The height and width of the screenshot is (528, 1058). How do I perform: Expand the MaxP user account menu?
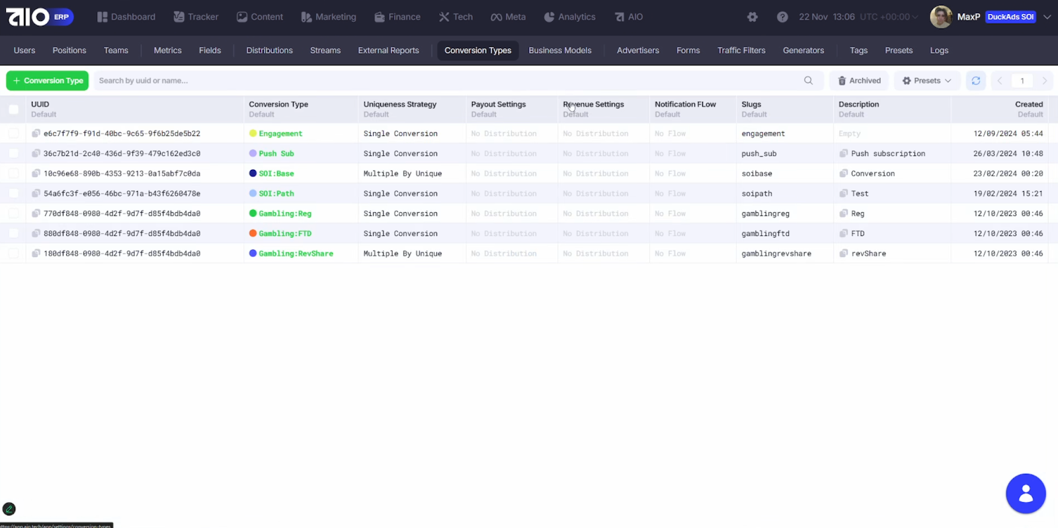pyautogui.click(x=1047, y=17)
